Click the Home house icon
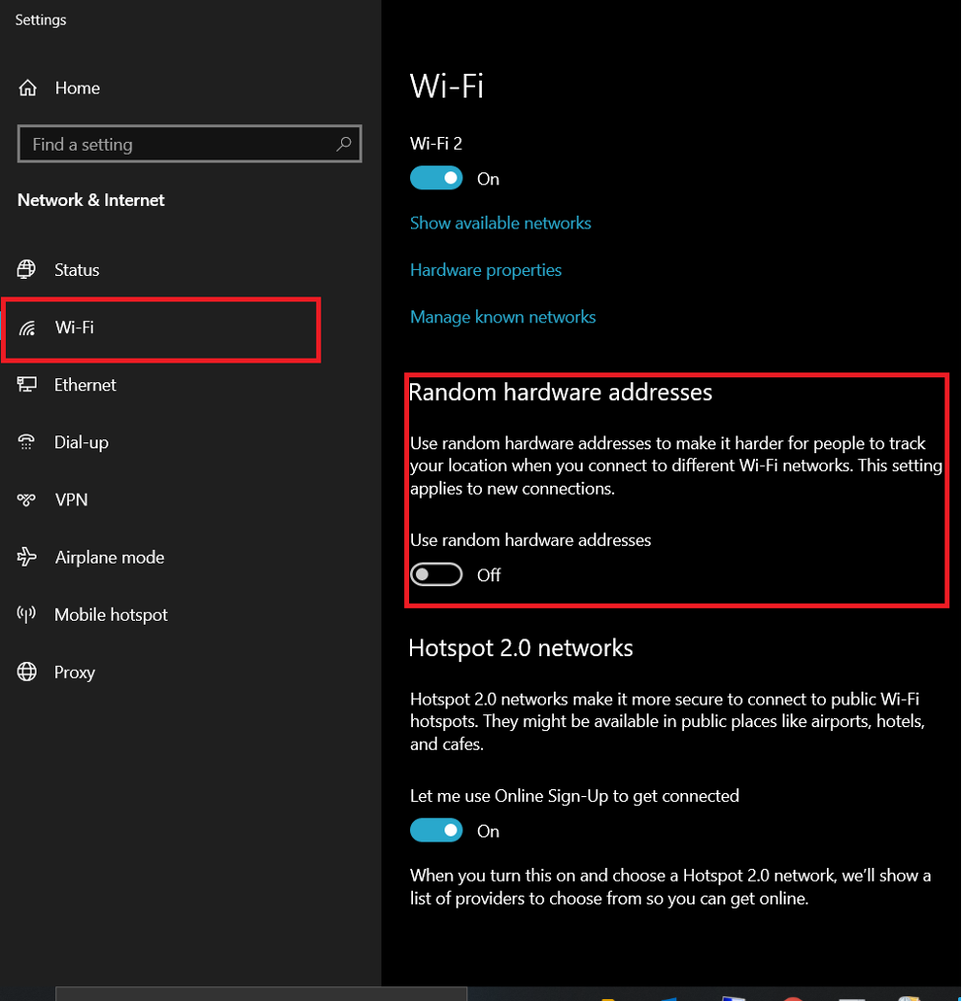This screenshot has width=963, height=1001. pos(29,88)
